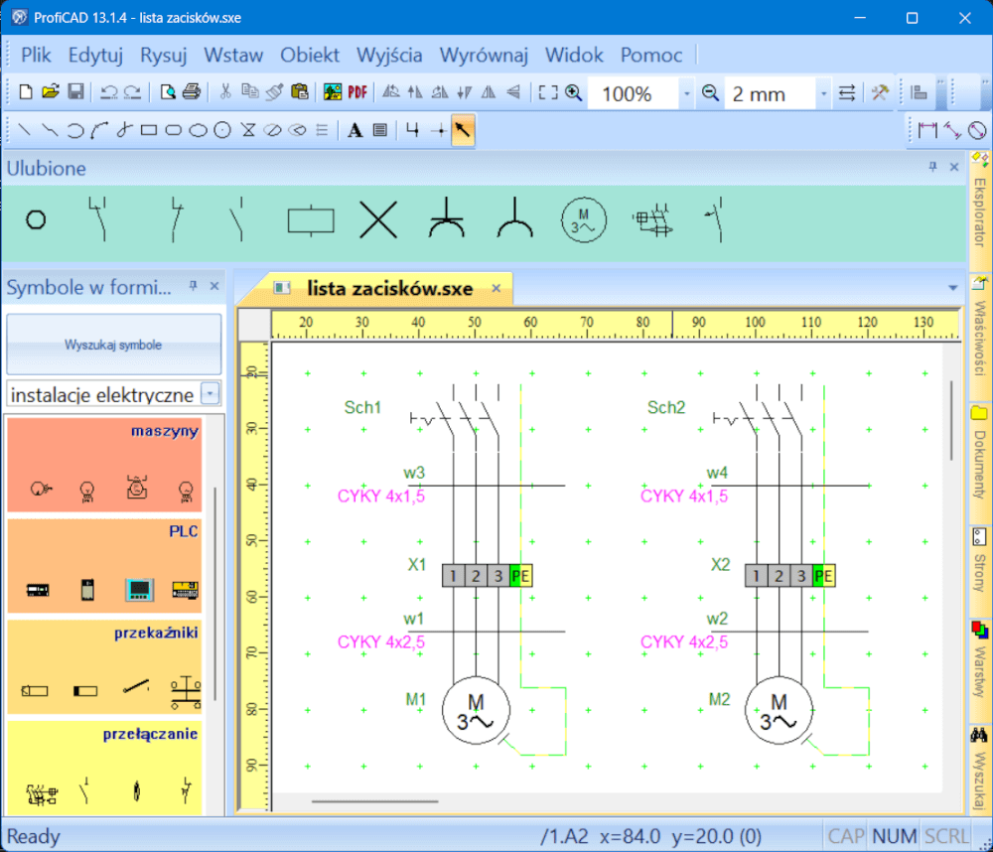Zoom in with the magnifier plus icon
The image size is (993, 852).
coord(574,92)
